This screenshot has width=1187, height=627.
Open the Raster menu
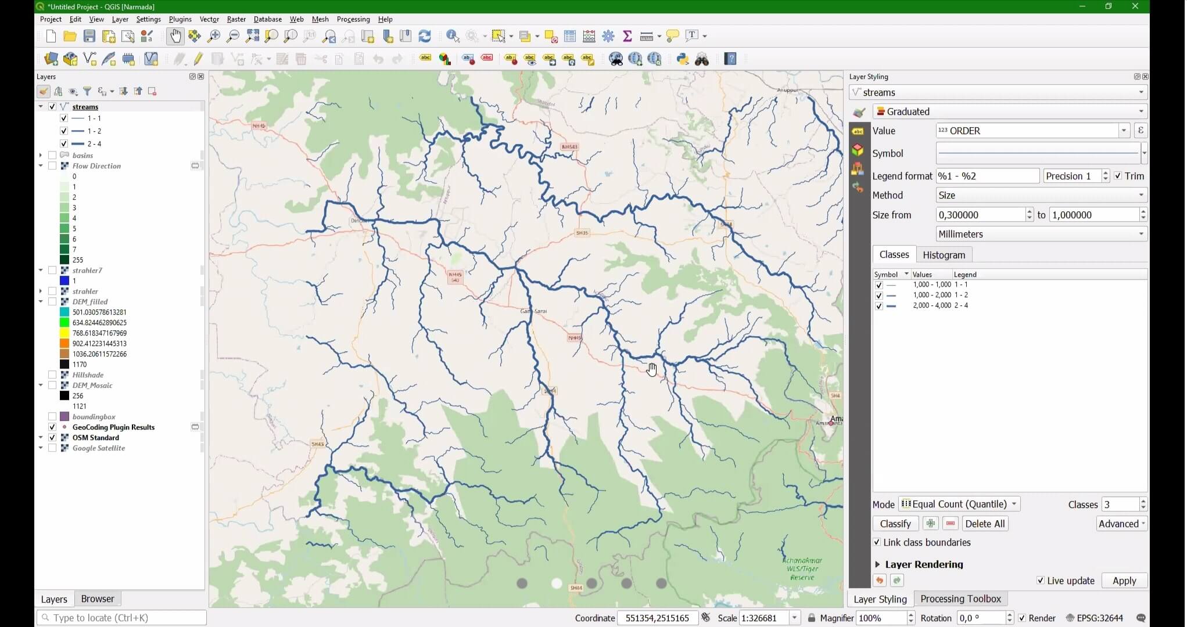(x=236, y=19)
